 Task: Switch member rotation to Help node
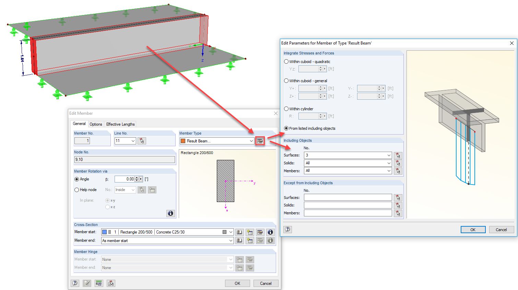(76, 189)
